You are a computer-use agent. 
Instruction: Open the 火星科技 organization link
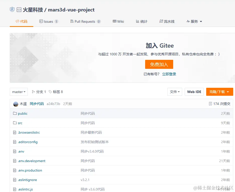(x=33, y=10)
